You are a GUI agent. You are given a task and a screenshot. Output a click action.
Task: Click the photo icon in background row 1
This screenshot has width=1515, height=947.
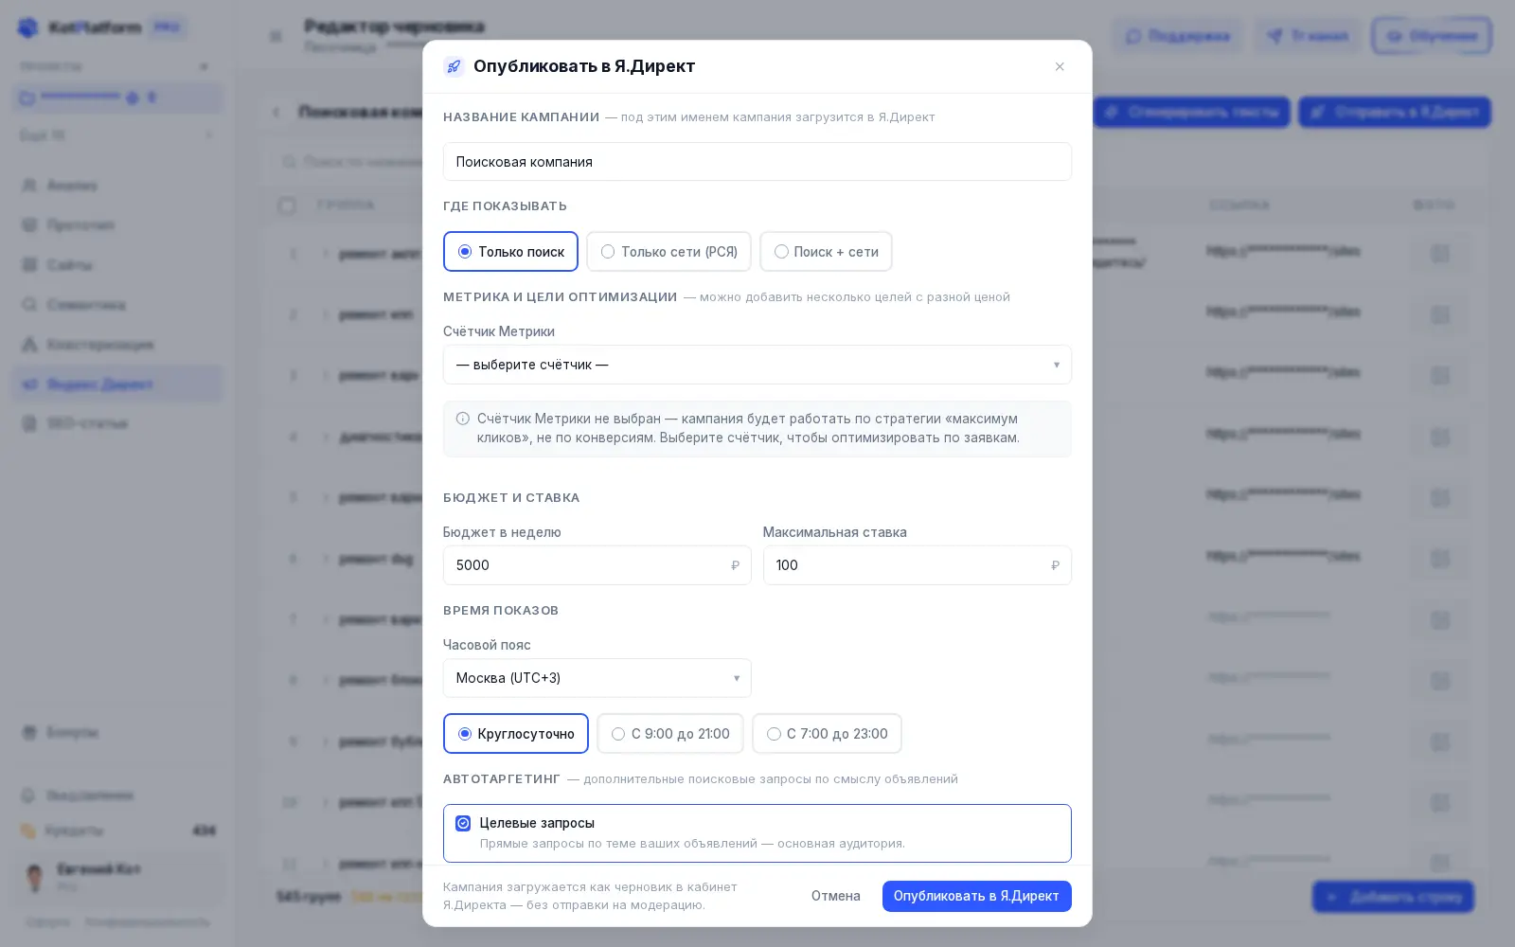[1440, 254]
